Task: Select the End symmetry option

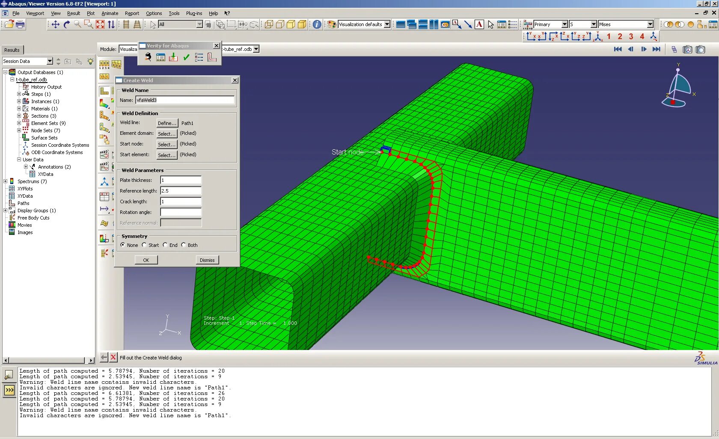Action: point(165,245)
